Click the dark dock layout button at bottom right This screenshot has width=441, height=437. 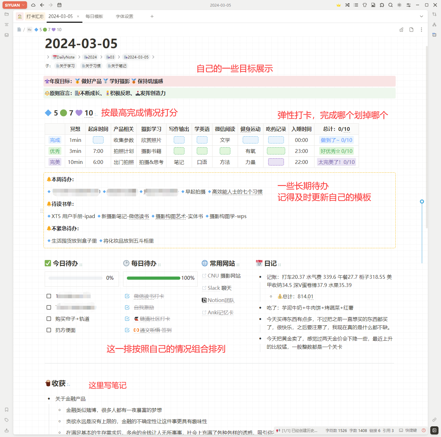point(434,430)
